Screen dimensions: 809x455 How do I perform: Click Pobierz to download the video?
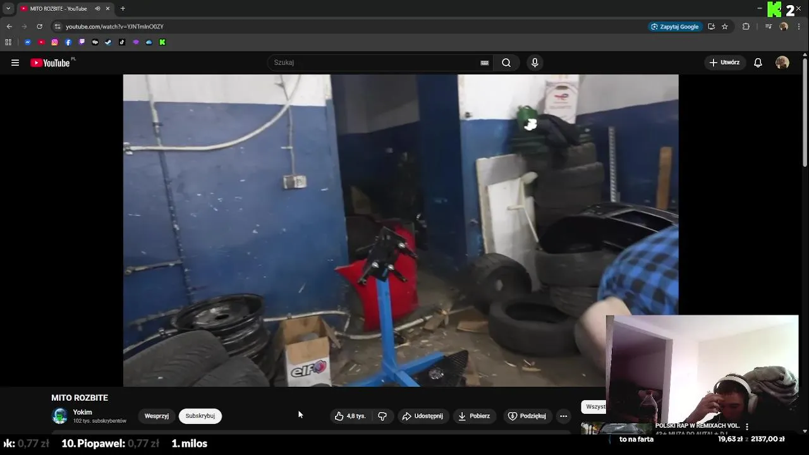(474, 416)
